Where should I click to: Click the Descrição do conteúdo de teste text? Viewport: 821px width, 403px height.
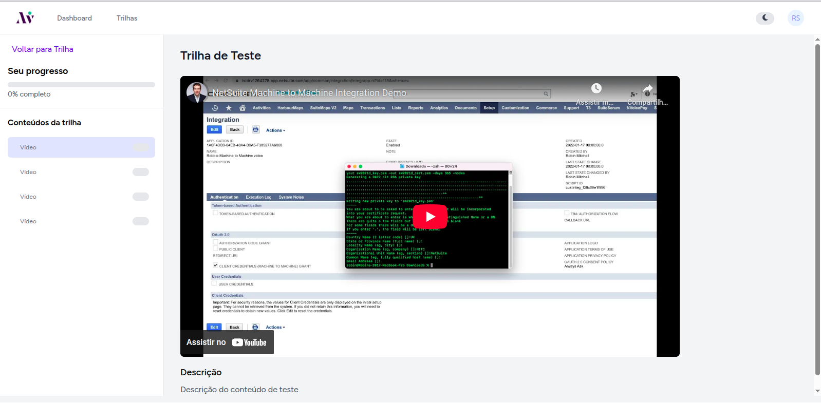(239, 390)
